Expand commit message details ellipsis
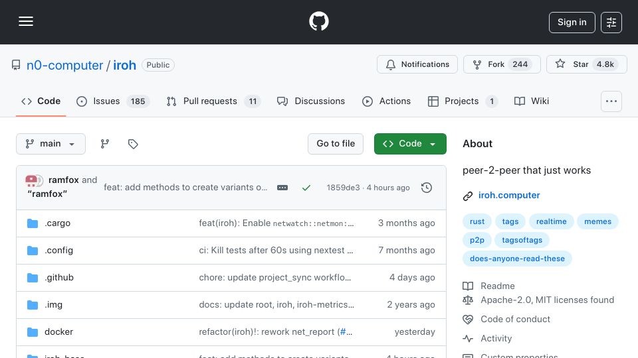The height and width of the screenshot is (358, 638). click(282, 188)
